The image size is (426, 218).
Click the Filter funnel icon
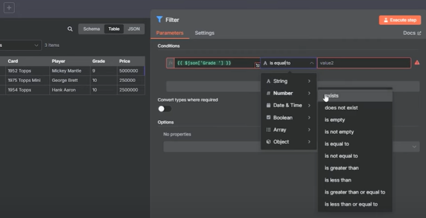[x=160, y=20]
